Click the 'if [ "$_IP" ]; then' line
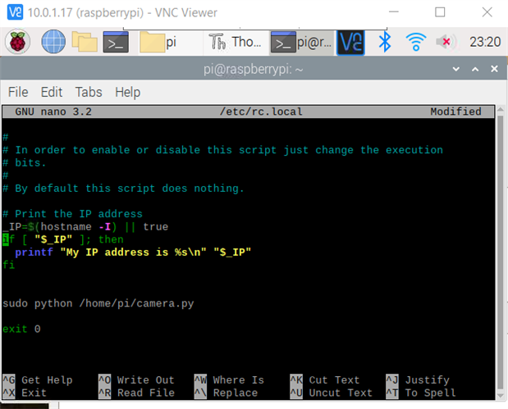The image size is (508, 409). [x=63, y=239]
